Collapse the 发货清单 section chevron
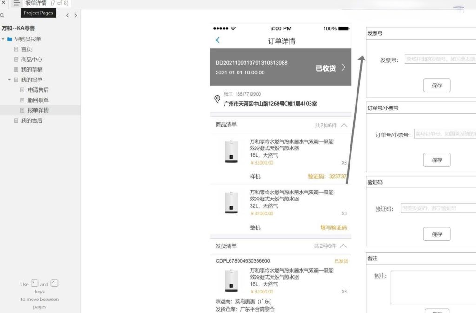Image resolution: width=476 pixels, height=313 pixels. click(x=343, y=246)
